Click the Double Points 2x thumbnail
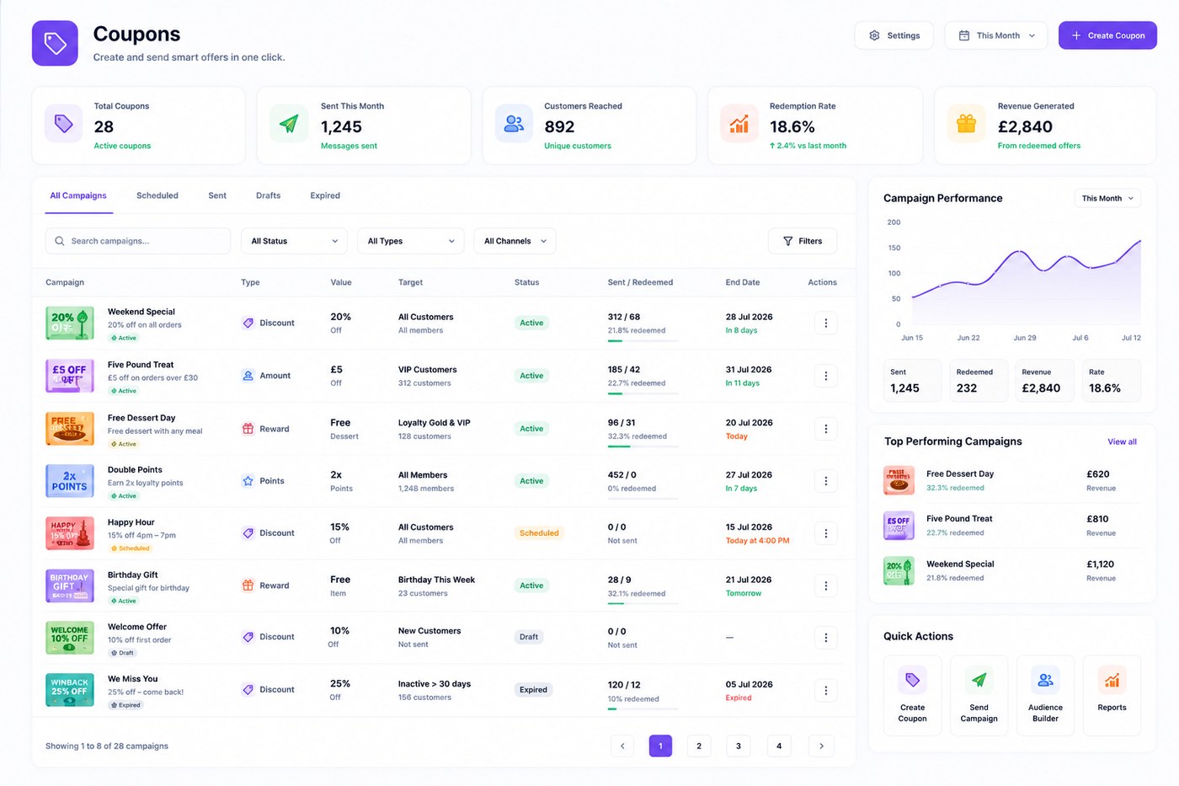The width and height of the screenshot is (1179, 786). tap(70, 481)
